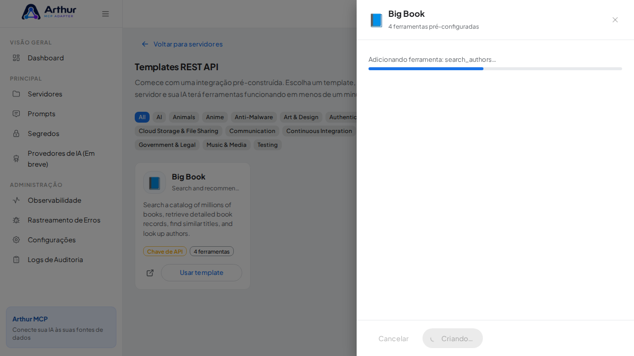This screenshot has height=356, width=634.
Task: Click the Rastreamento de Erros bug icon
Action: [x=16, y=220]
